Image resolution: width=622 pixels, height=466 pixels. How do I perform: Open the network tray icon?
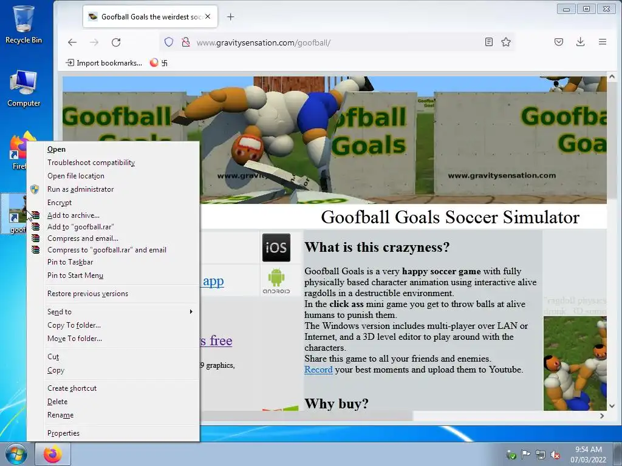click(x=540, y=454)
